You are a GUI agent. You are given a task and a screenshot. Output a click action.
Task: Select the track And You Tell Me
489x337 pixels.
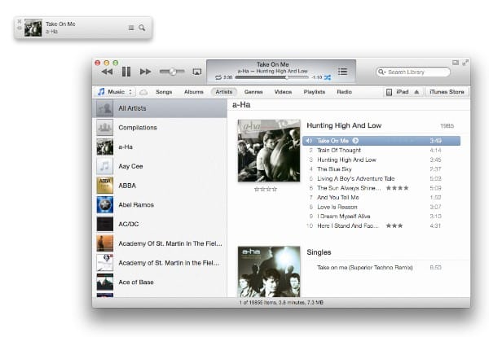(x=381, y=198)
